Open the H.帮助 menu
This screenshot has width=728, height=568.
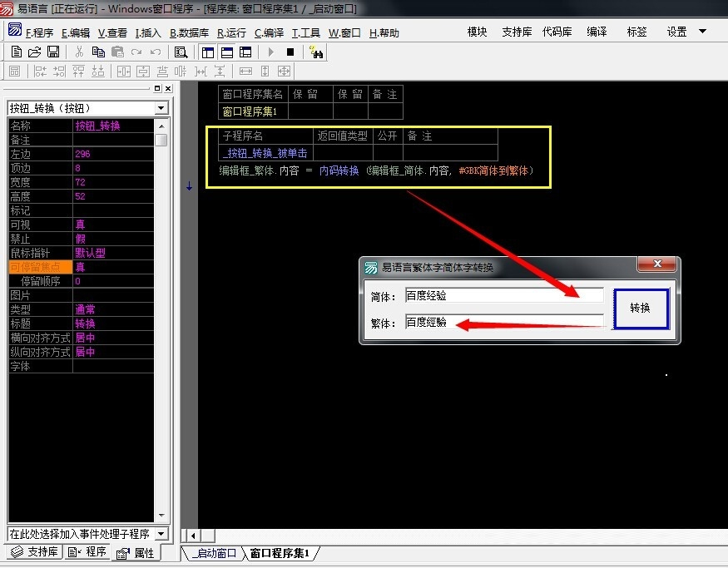point(384,33)
